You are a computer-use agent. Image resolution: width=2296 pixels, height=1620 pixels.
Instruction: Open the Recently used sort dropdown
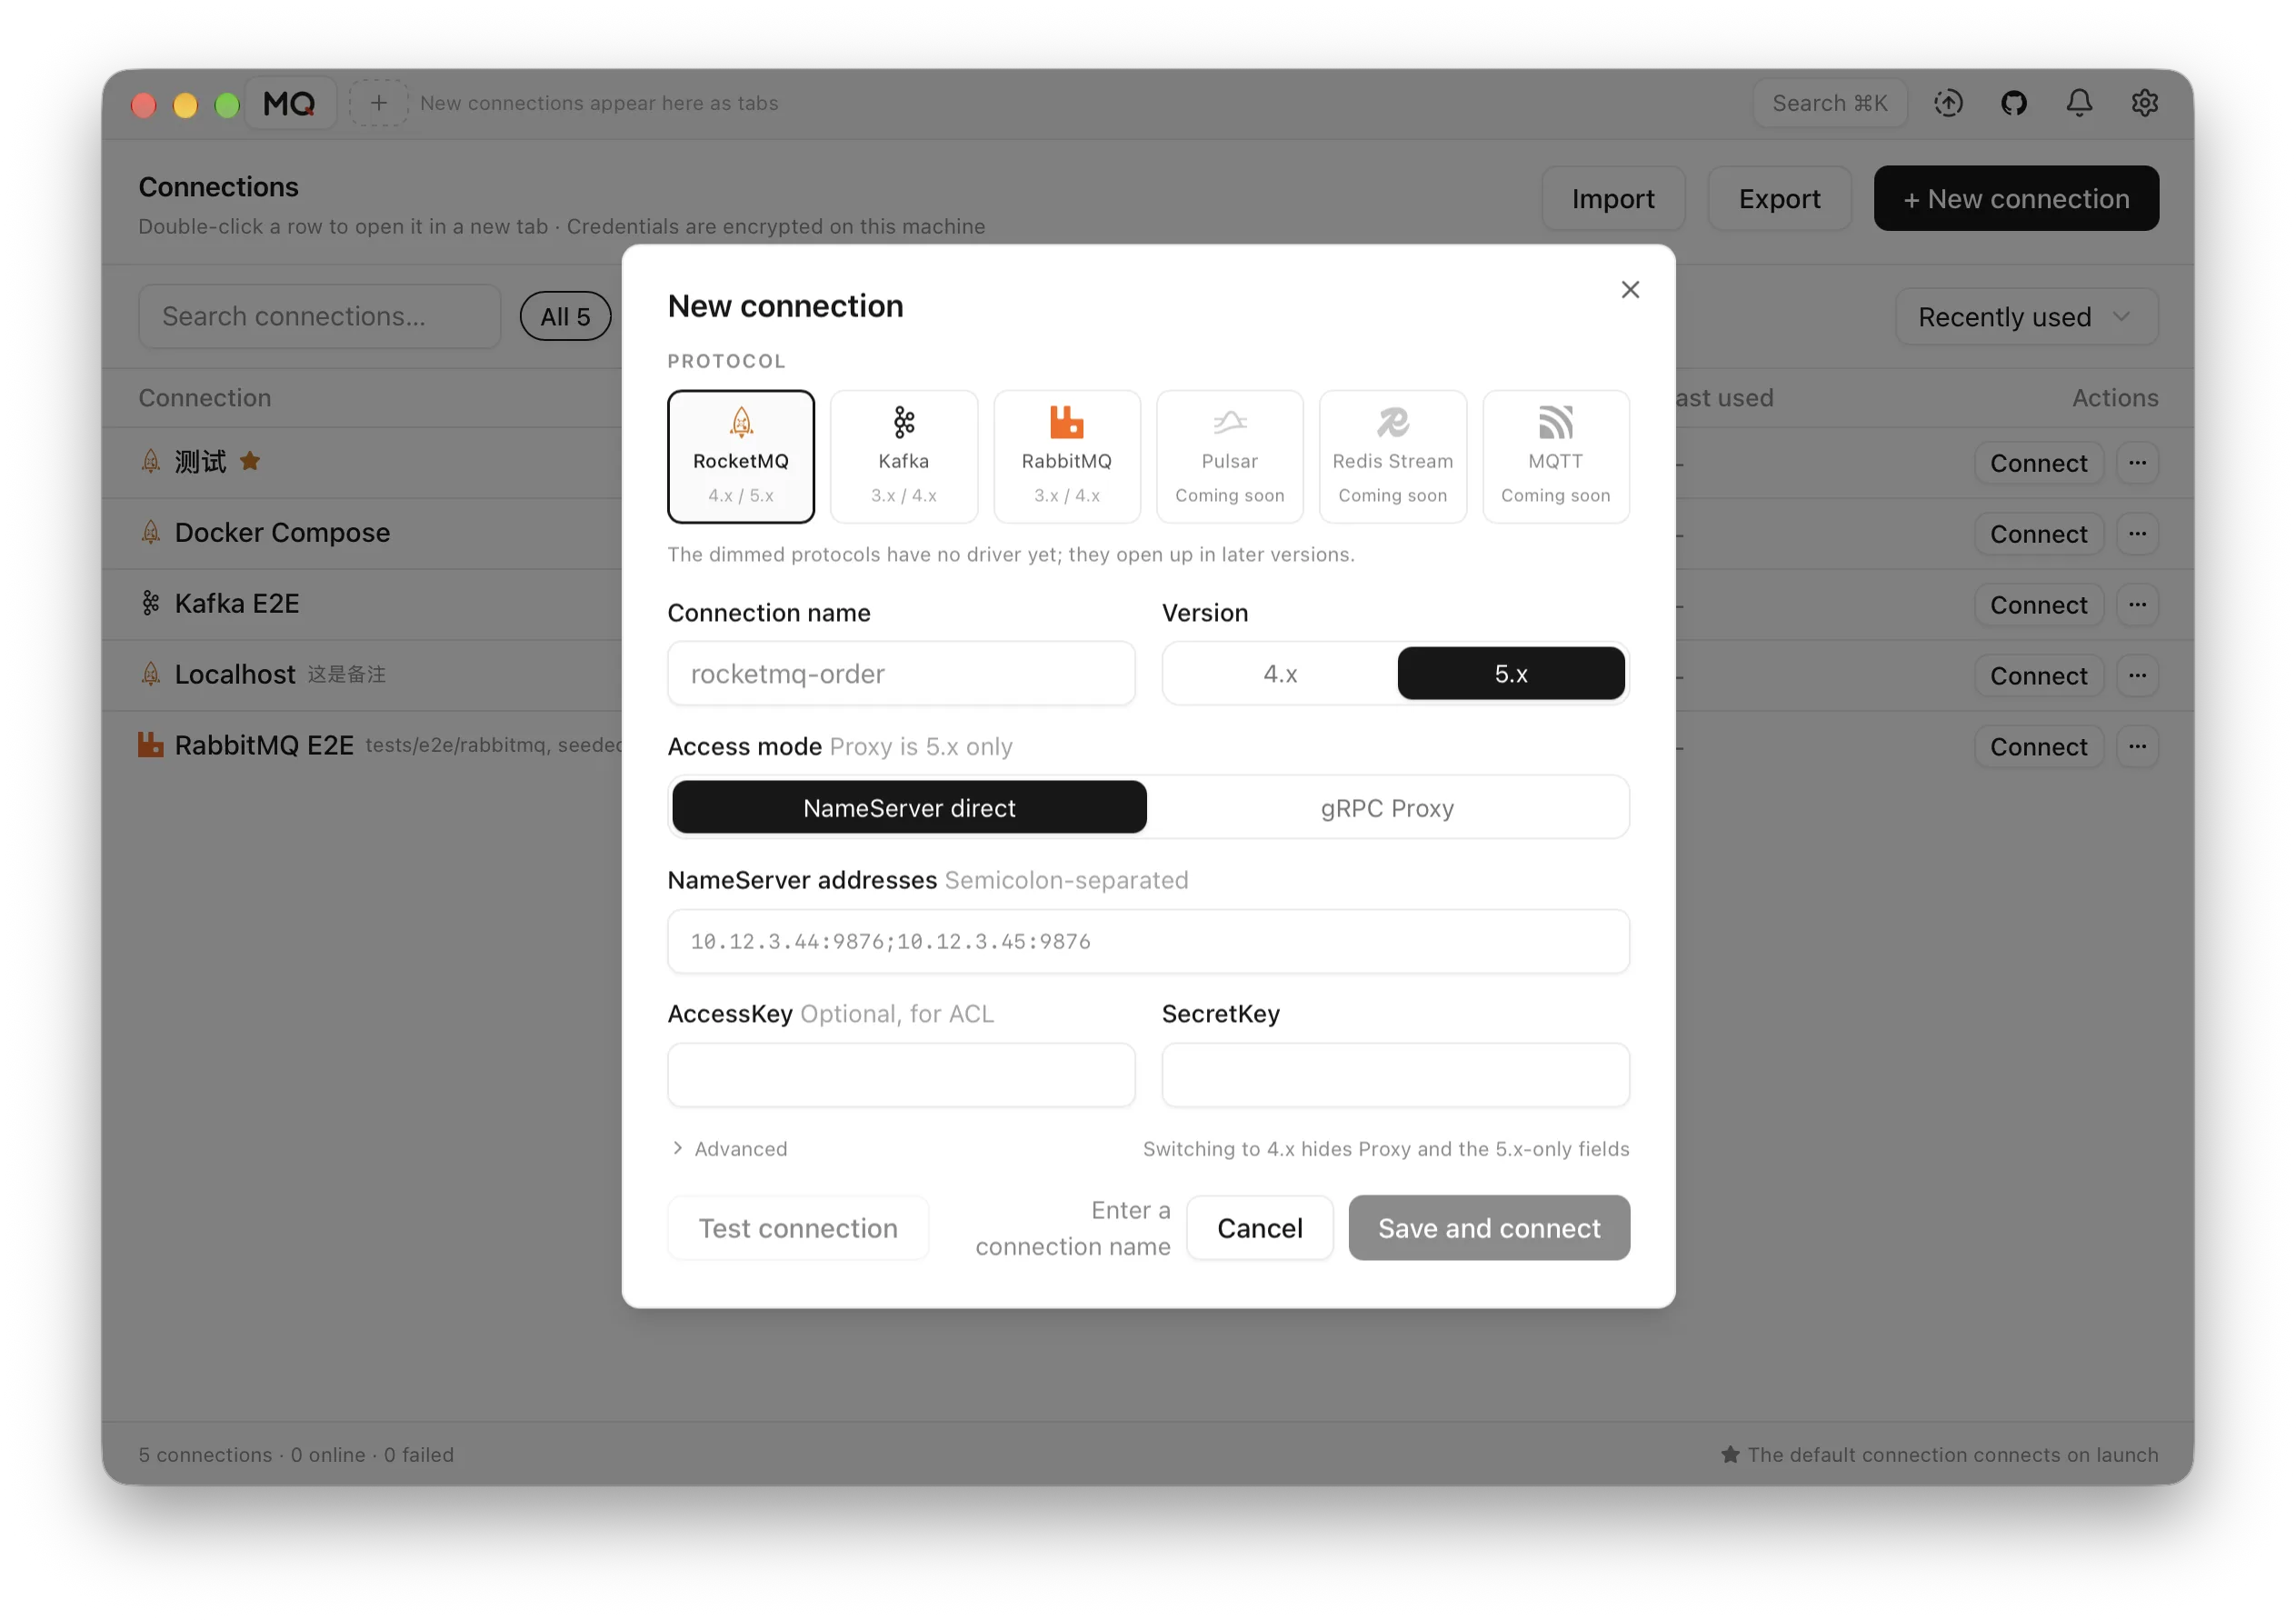(x=2026, y=317)
